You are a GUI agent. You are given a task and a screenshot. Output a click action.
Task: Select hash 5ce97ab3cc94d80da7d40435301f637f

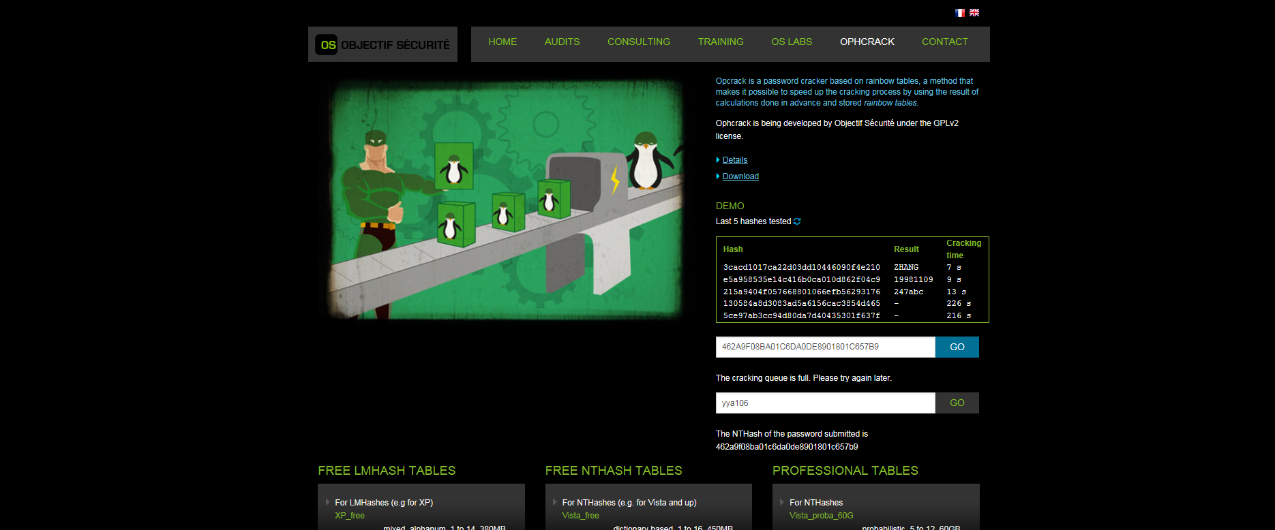click(802, 315)
